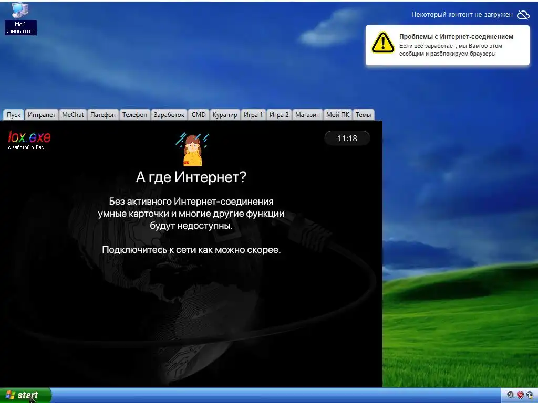538x403 pixels.
Task: Click the girl in rain illustration
Action: point(192,150)
